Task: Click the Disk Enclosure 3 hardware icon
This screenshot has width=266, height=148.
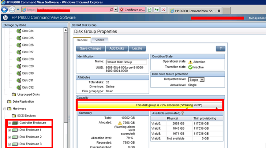Action: click(15, 144)
